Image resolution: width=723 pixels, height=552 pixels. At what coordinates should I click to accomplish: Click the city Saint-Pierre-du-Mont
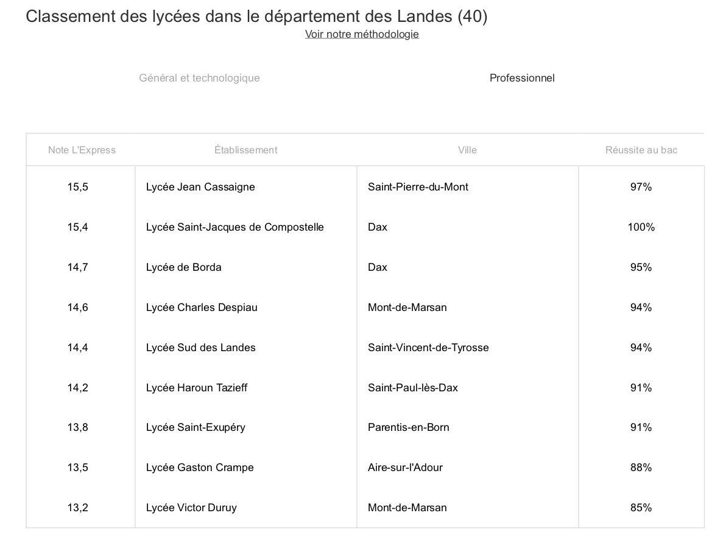click(418, 187)
